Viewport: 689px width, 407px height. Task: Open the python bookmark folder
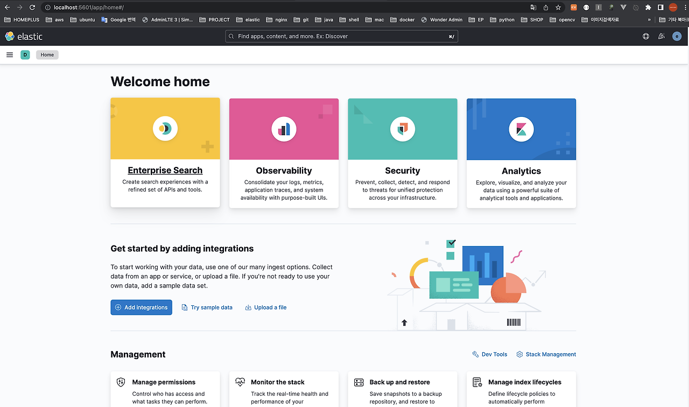coord(502,20)
